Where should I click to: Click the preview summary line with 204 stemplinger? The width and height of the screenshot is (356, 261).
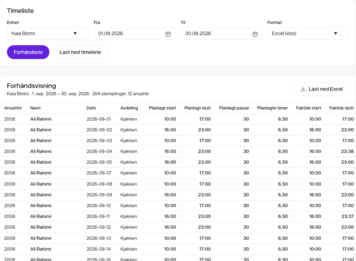click(78, 93)
